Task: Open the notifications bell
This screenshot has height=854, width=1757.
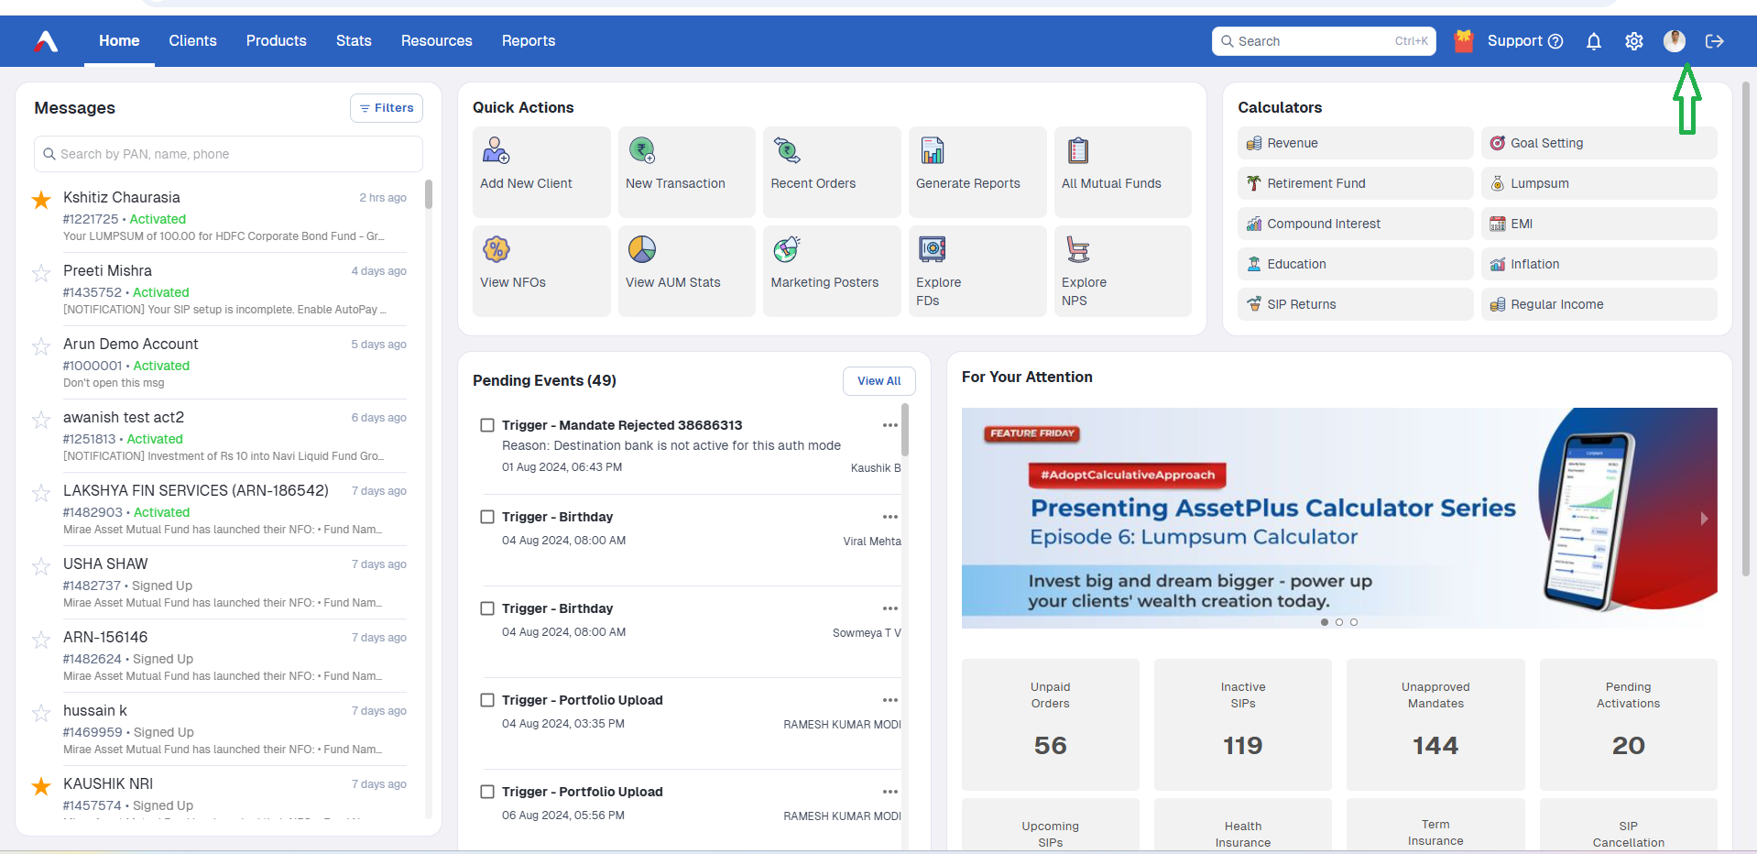Action: click(1594, 41)
